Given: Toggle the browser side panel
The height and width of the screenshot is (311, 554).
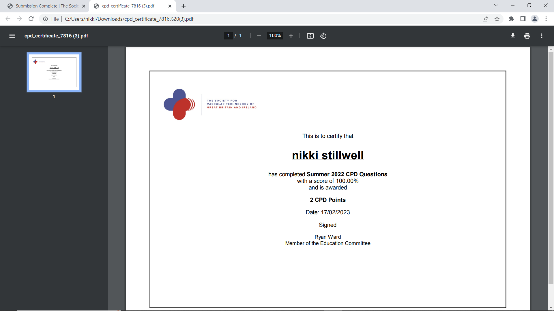Looking at the screenshot, I should [523, 19].
